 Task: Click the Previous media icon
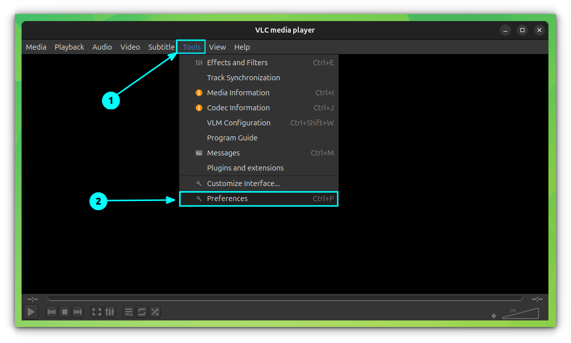coord(51,311)
